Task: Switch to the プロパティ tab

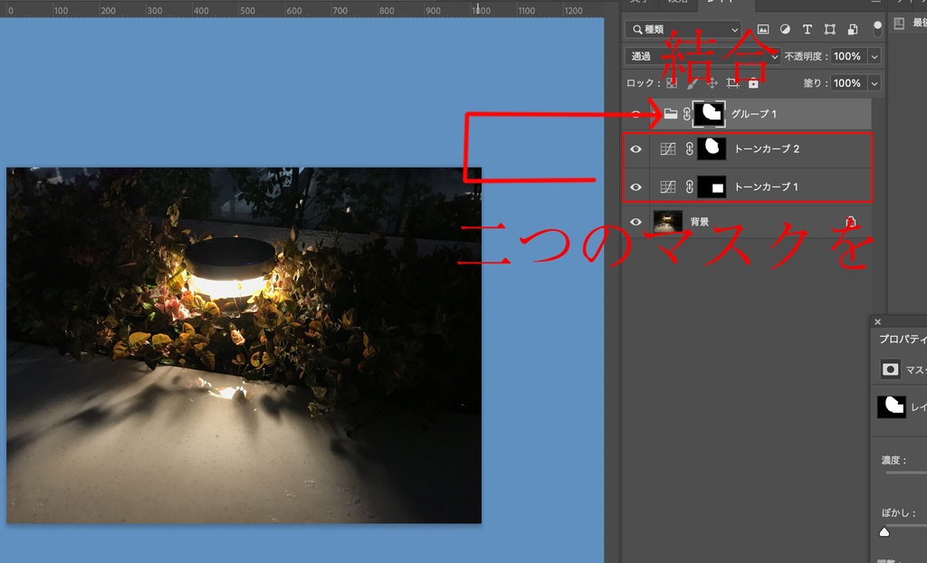Action: click(903, 339)
